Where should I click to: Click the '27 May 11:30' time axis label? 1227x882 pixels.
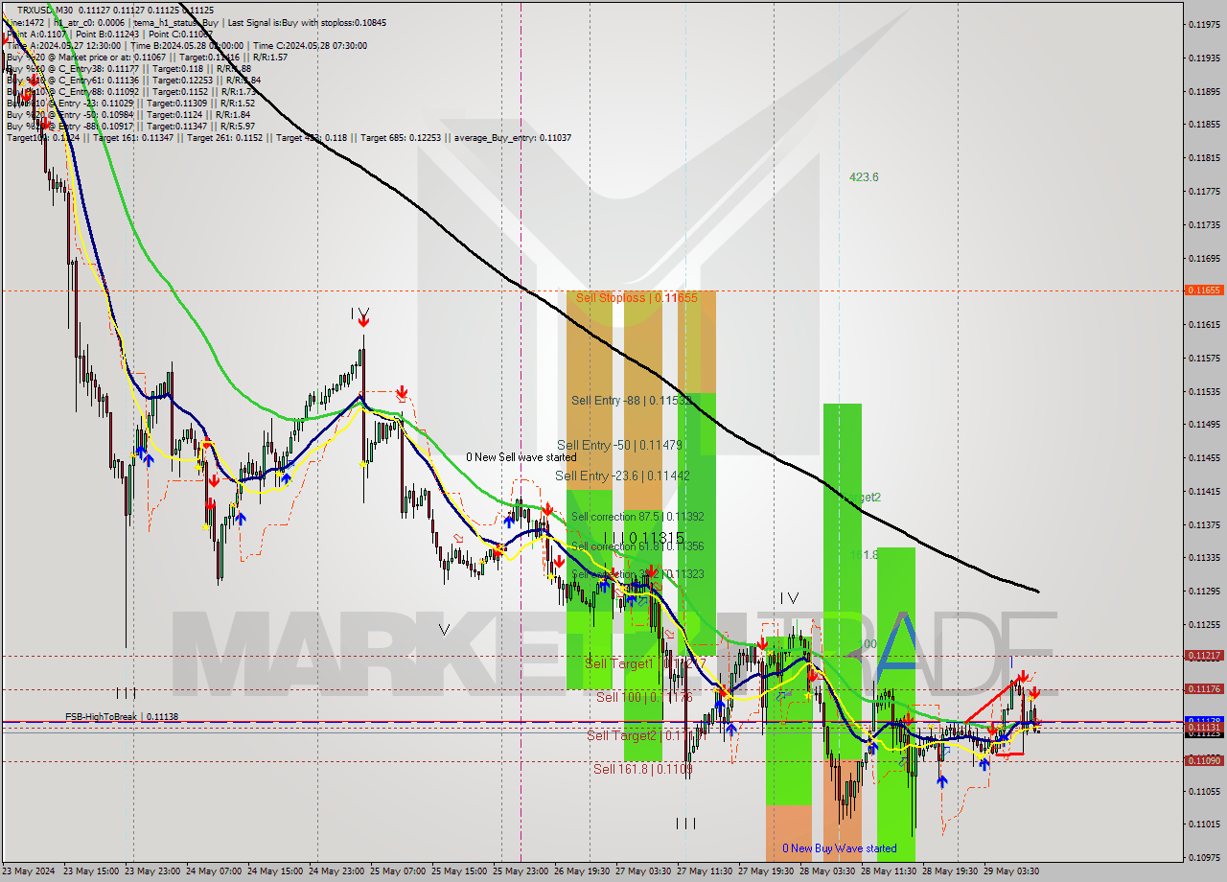pyautogui.click(x=705, y=871)
